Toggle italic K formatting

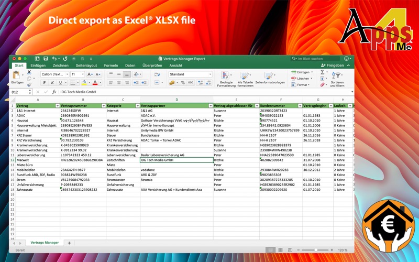52,83
